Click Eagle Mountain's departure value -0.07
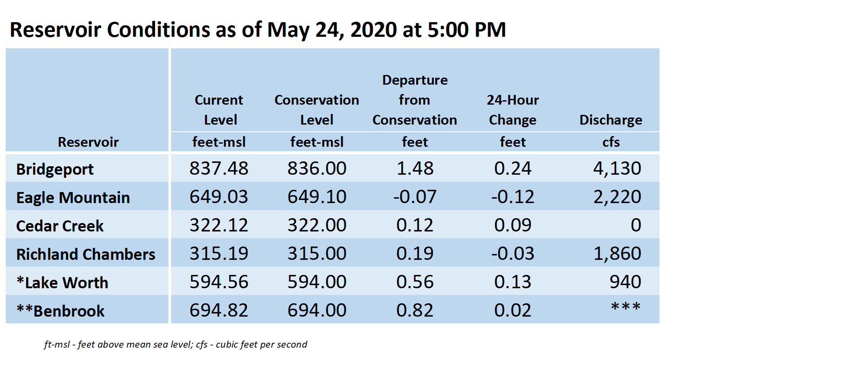Image resolution: width=847 pixels, height=384 pixels. coord(415,197)
